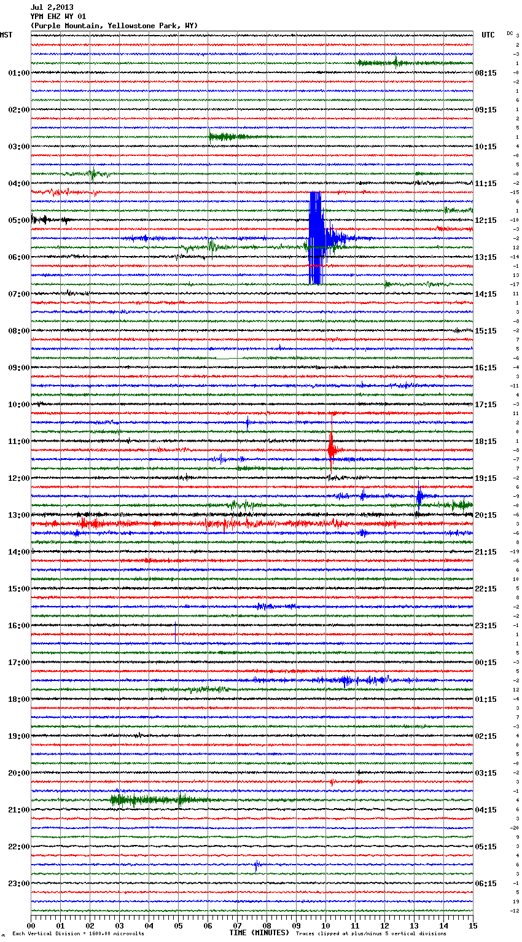Click the minute 05 tick label on the bottom axis
522x942 pixels.
[x=178, y=925]
